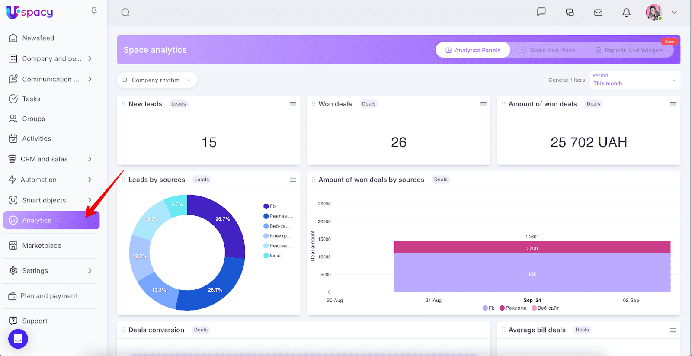Image resolution: width=692 pixels, height=356 pixels.
Task: Go to Plan and payment
Action: tap(48, 296)
